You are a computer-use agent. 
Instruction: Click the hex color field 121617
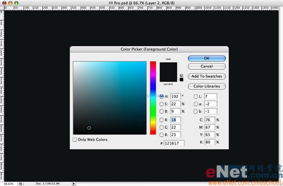[x=174, y=143]
